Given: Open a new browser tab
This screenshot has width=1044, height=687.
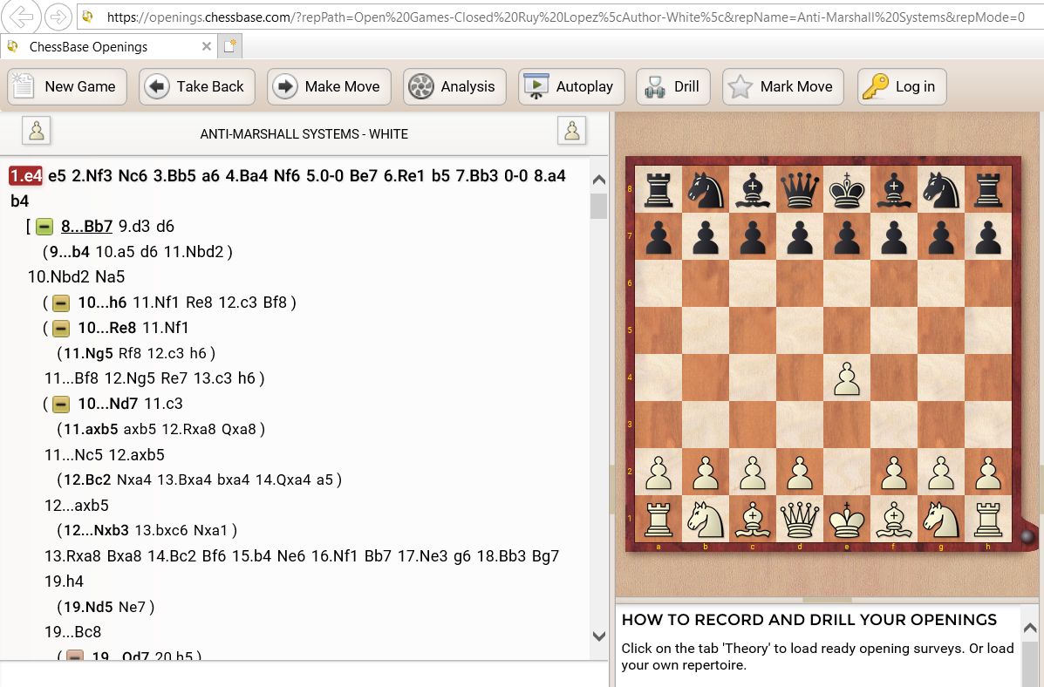Looking at the screenshot, I should (x=229, y=47).
